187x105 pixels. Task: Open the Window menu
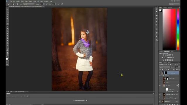(x=46, y=1)
